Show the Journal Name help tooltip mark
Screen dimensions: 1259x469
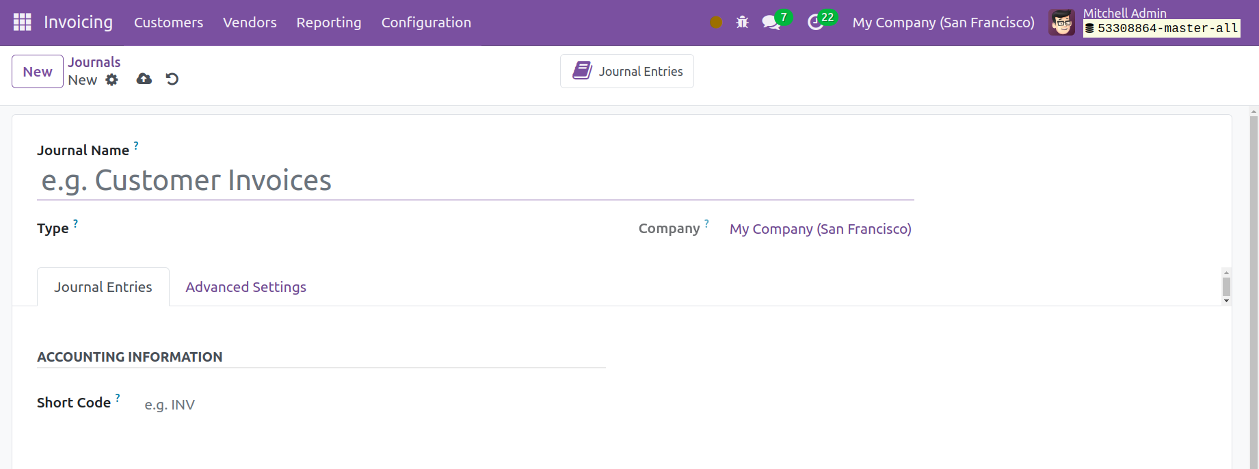coord(136,146)
